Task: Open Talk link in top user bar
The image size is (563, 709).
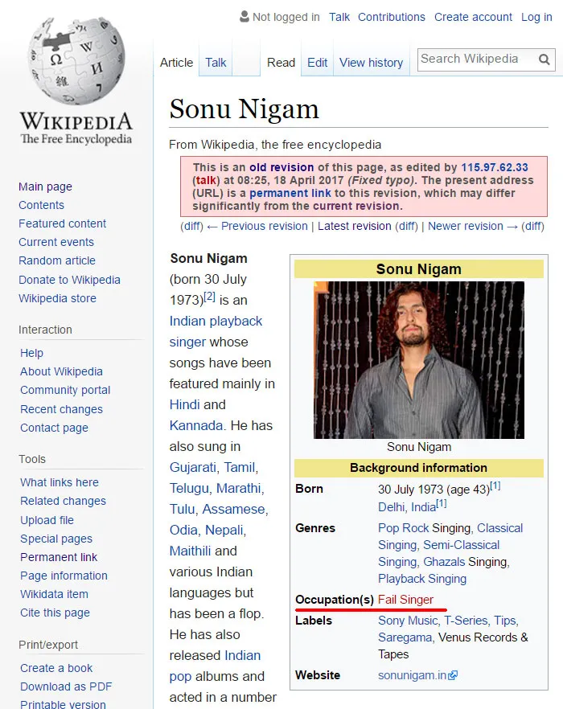Action: pyautogui.click(x=339, y=17)
